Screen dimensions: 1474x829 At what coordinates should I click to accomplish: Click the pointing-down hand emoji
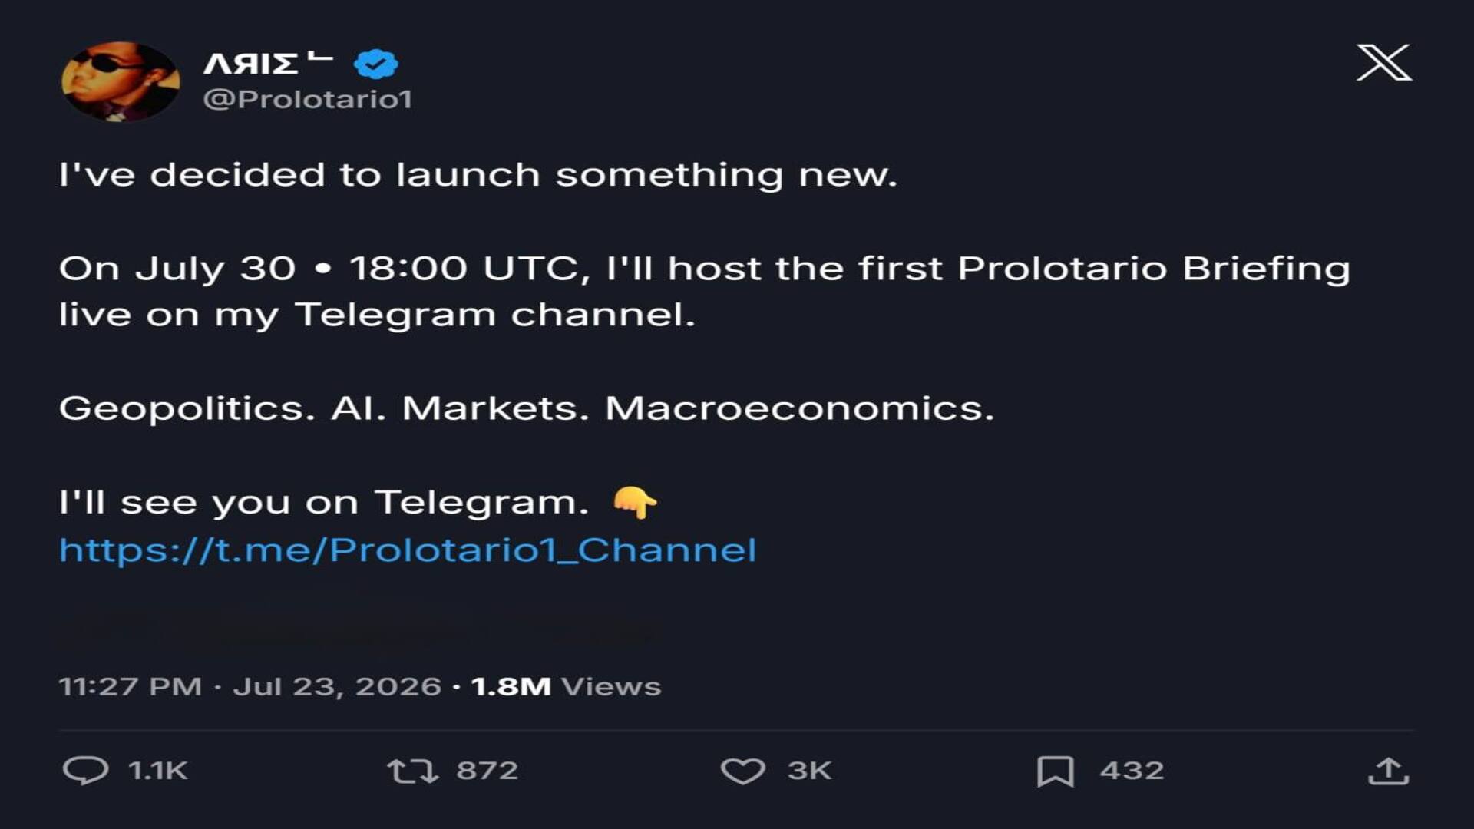[x=635, y=503]
